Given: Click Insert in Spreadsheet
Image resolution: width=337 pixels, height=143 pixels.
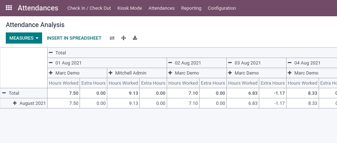Looking at the screenshot, I should [74, 38].
